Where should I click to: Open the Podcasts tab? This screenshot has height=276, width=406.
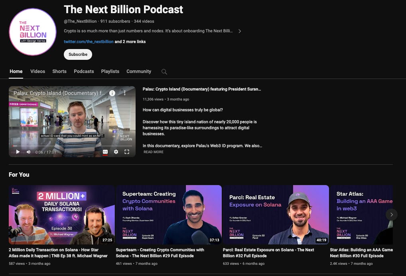click(x=84, y=71)
